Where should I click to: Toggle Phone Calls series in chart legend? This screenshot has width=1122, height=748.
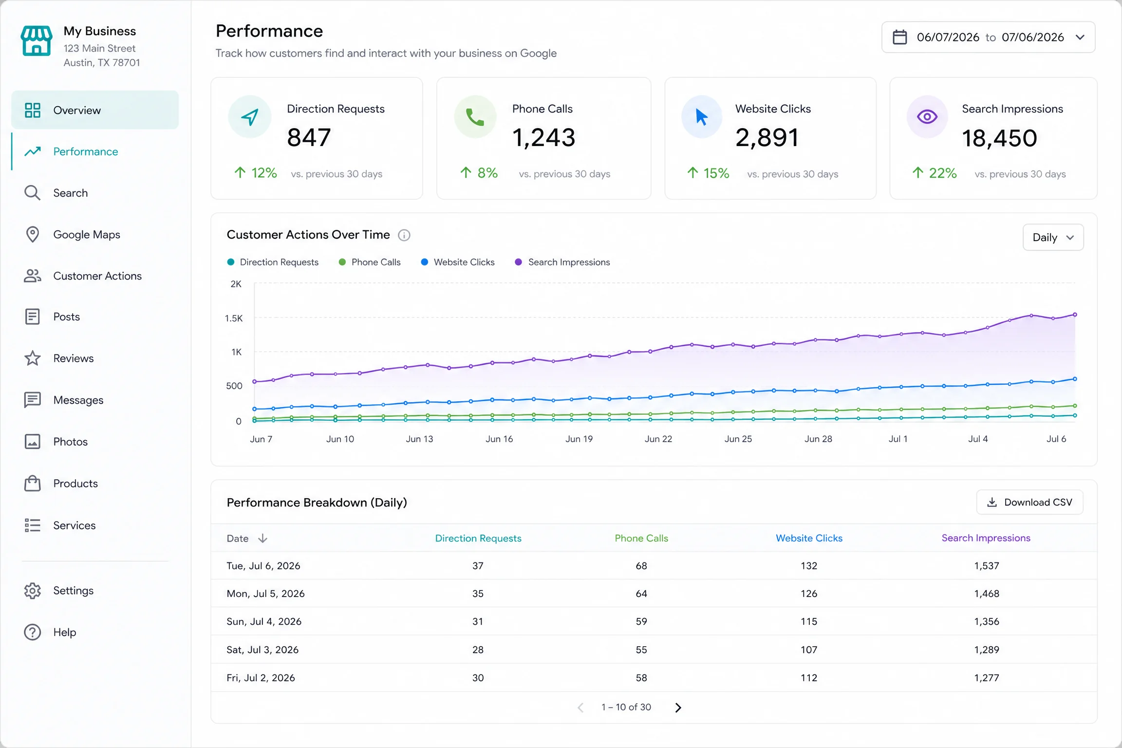[x=370, y=262]
